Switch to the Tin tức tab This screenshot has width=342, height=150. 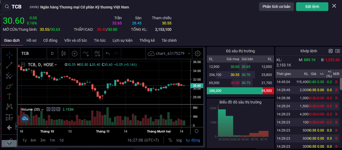pos(100,40)
